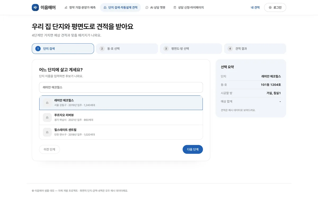
Task: Open 청약 가점·분양가 예측 menu
Action: (x=80, y=8)
